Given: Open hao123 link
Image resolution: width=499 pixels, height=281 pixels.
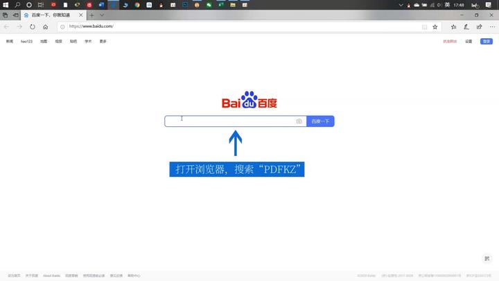Looking at the screenshot, I should pyautogui.click(x=27, y=42).
